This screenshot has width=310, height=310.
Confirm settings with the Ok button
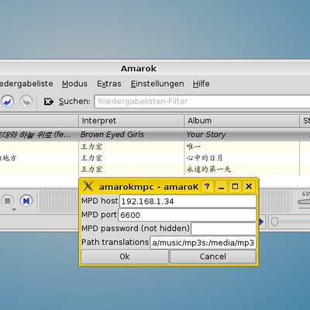[125, 257]
